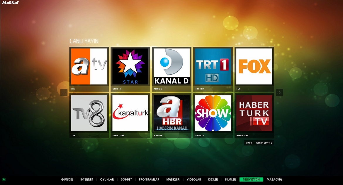Viewport: 343px width, 185px height.
Task: Click the "KANAL TURK" caption text
Action: (118, 135)
